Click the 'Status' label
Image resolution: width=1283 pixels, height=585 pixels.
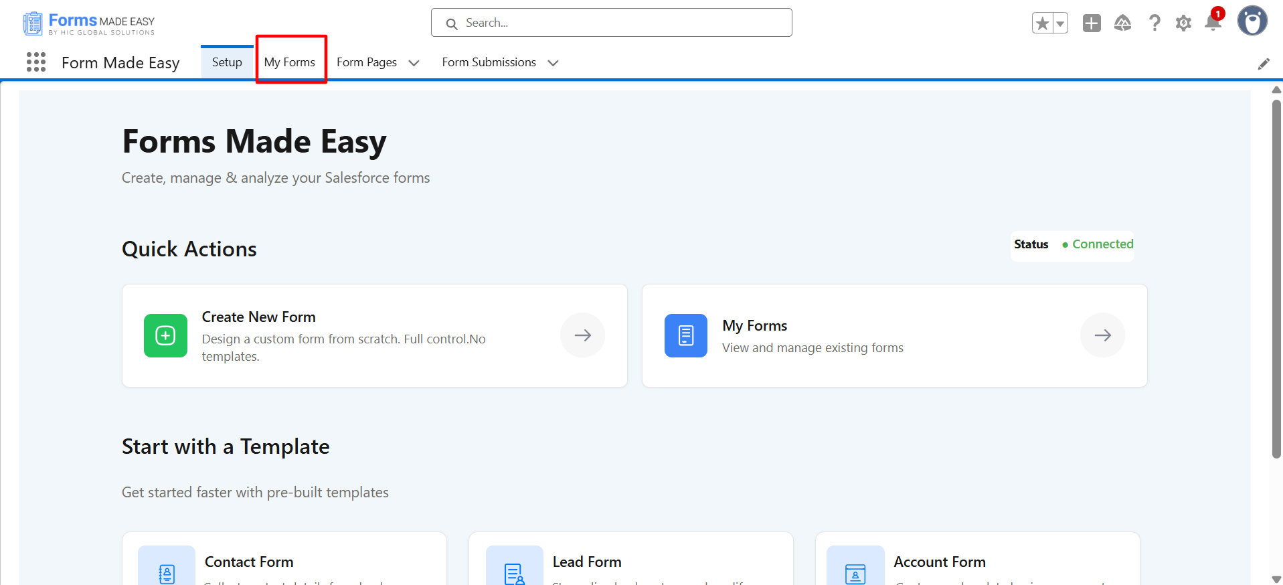coord(1031,244)
